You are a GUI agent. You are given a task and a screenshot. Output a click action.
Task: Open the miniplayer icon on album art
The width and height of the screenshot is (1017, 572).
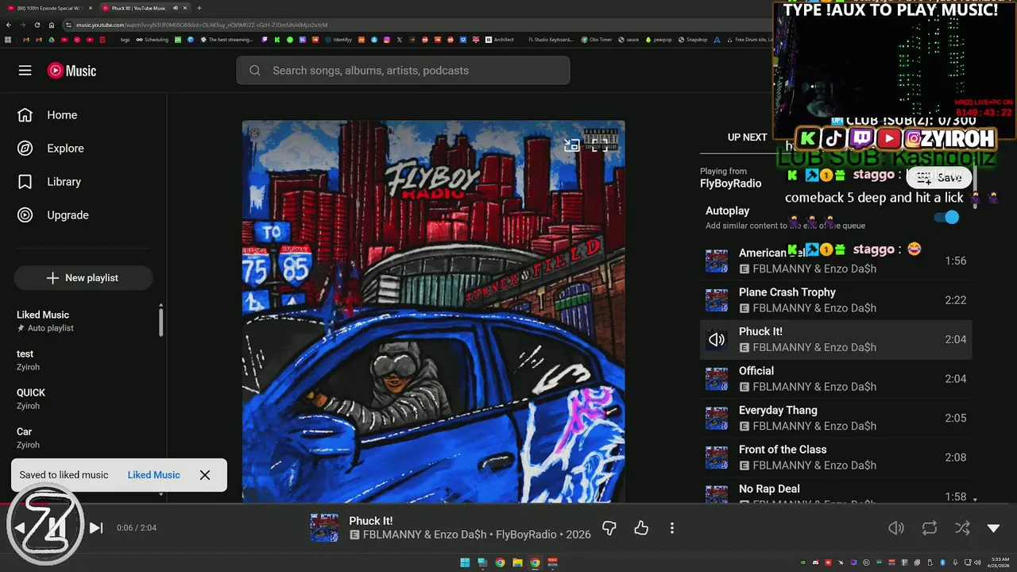coord(571,145)
